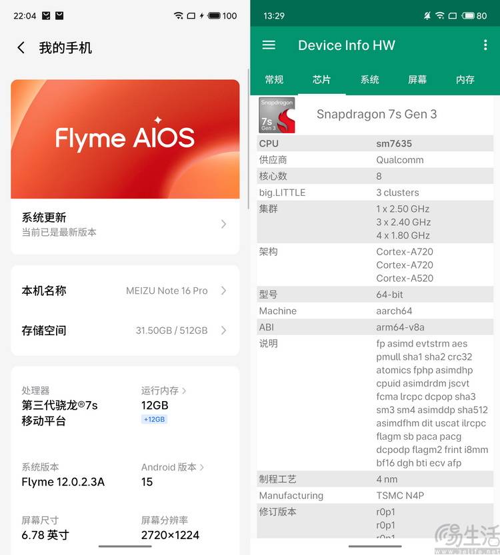
Task: Open the three-dot overflow menu in Device Info HW
Action: (x=485, y=45)
